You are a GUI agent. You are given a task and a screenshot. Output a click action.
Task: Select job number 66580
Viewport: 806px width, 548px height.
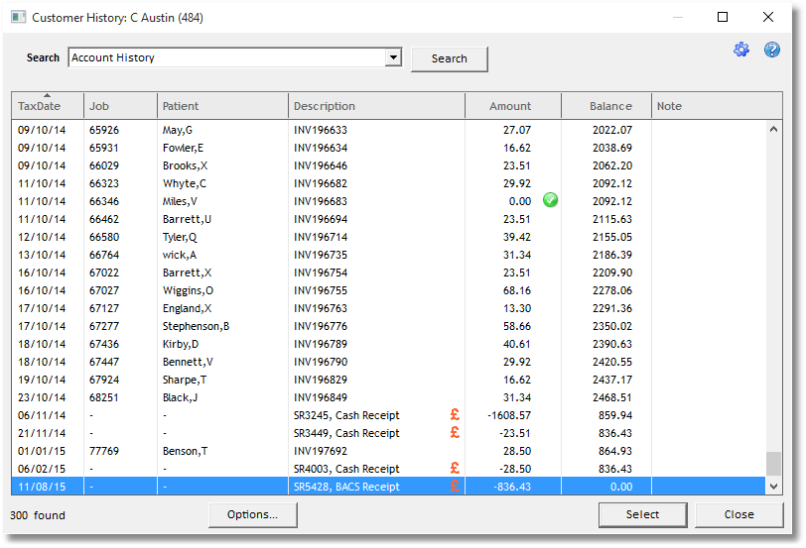(x=104, y=237)
